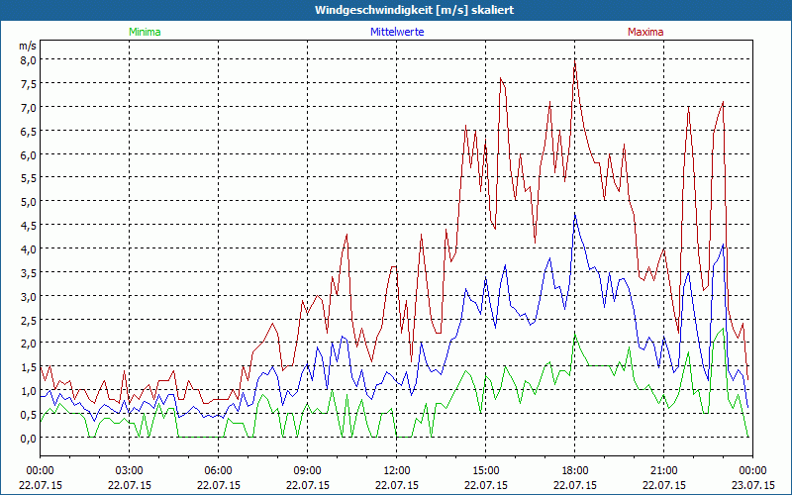Select the 6,5 y-axis value
Image resolution: width=792 pixels, height=495 pixels.
point(29,132)
